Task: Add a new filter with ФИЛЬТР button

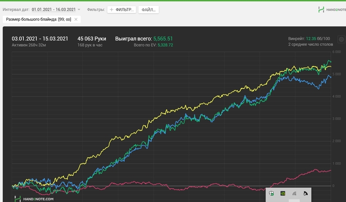Action: (122, 10)
